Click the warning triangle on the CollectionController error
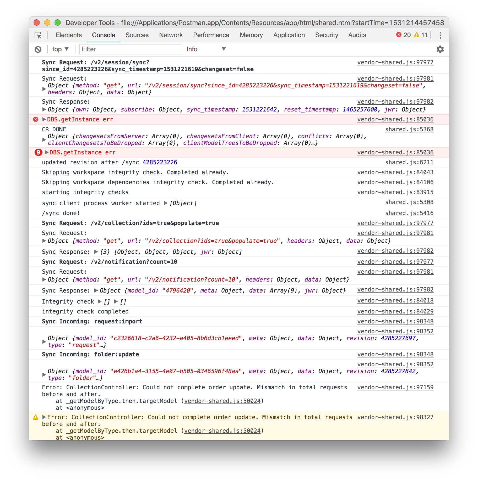Viewport: 478px width, 482px height. tap(36, 417)
